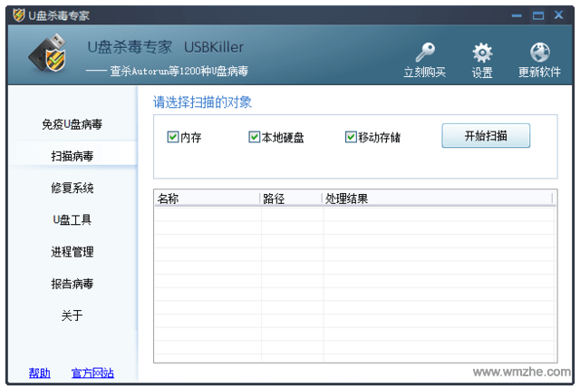
Task: Open U盘工具 from the sidebar
Action: (x=72, y=219)
